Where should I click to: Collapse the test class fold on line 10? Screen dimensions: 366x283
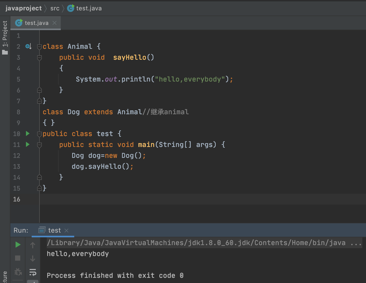coord(39,134)
